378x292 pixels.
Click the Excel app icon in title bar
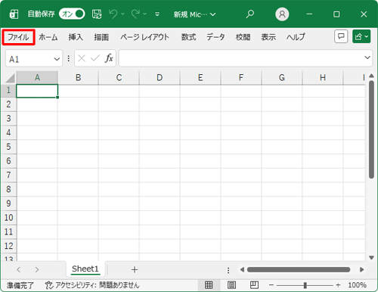(14, 14)
